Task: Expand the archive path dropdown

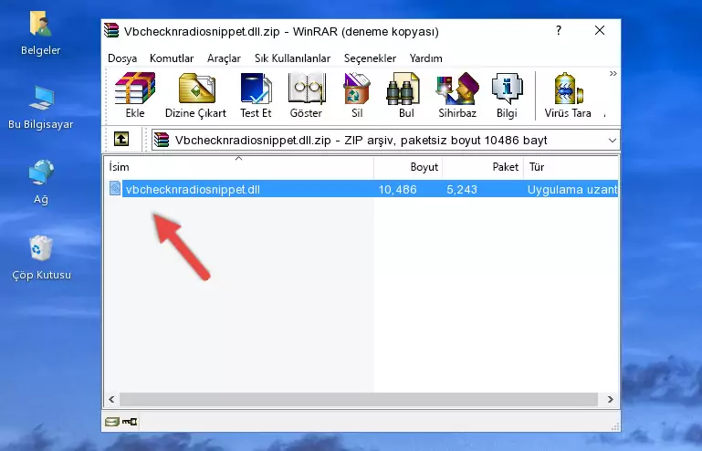Action: coord(612,141)
